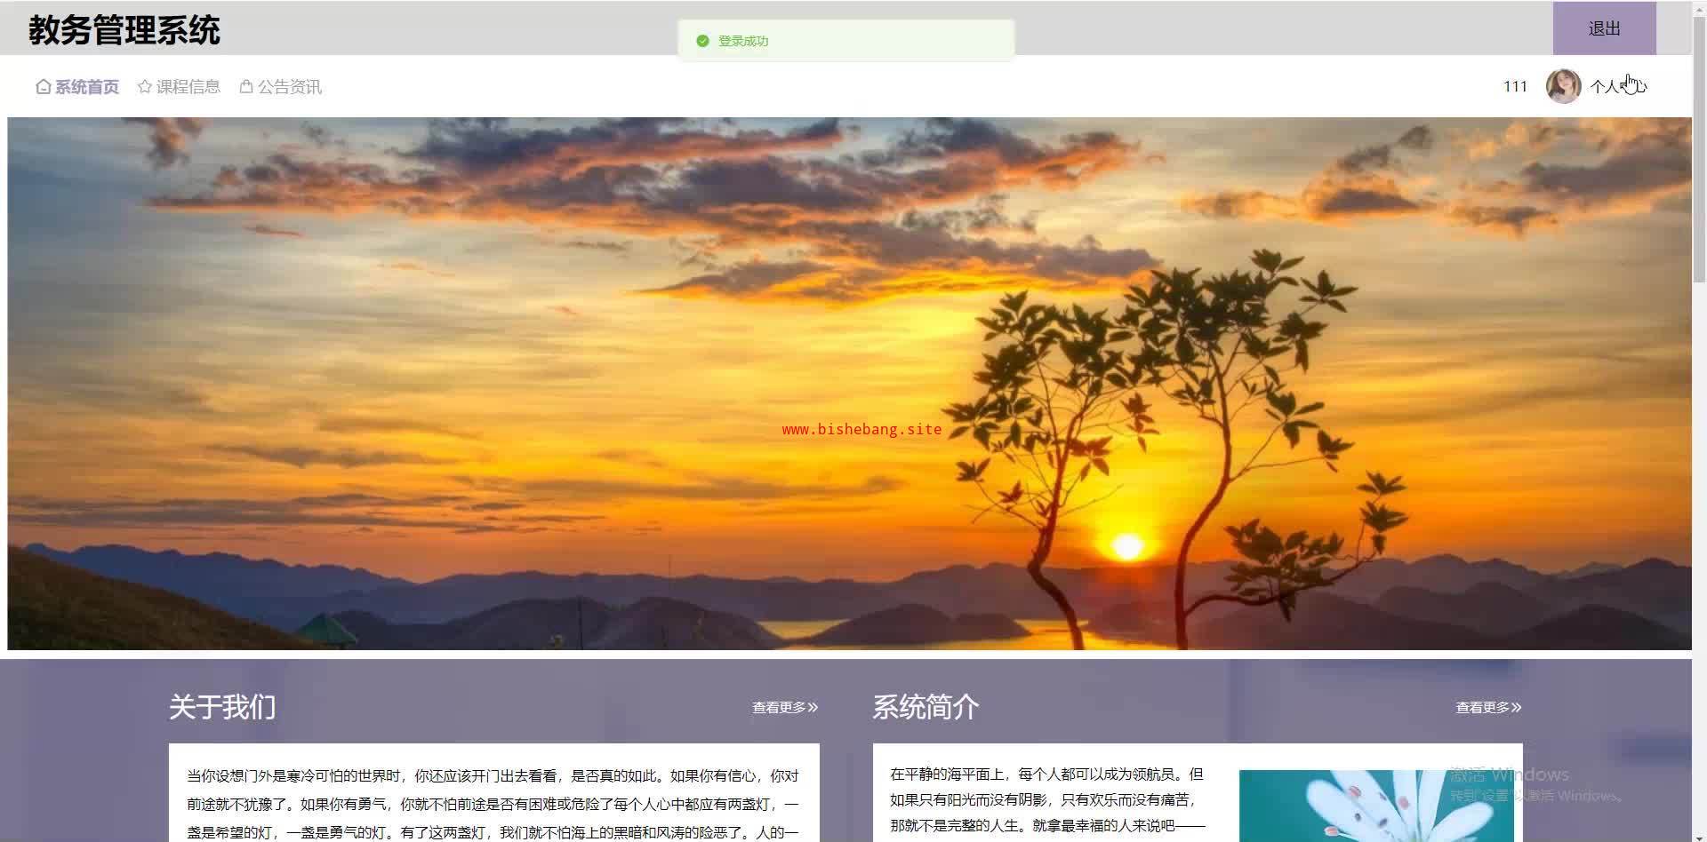Click 查看更多 next to 系统简介

pyautogui.click(x=1488, y=708)
